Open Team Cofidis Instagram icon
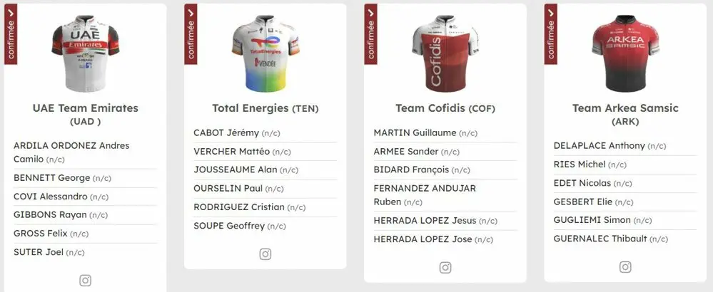This screenshot has height=292, width=713. pyautogui.click(x=445, y=268)
